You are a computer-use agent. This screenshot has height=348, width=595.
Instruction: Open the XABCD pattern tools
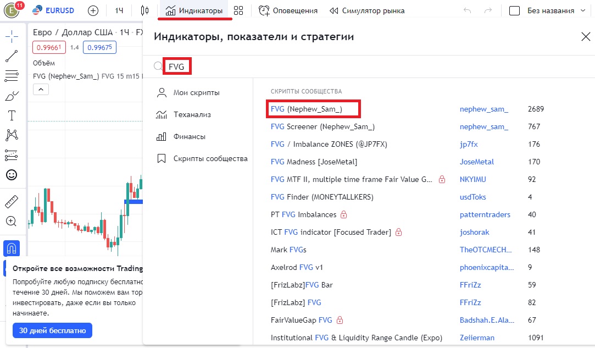pos(12,135)
